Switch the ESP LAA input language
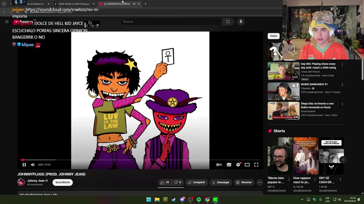The width and height of the screenshot is (364, 204). tap(328, 199)
